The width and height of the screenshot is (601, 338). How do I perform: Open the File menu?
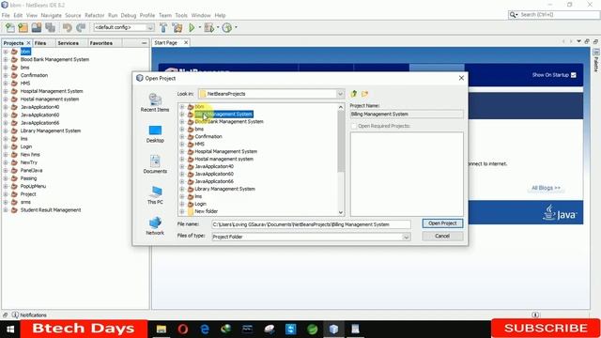[6, 15]
